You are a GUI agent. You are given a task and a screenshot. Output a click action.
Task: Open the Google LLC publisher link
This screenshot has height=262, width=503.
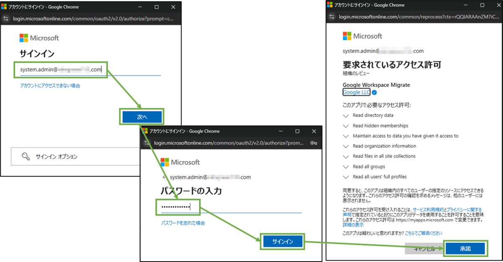[356, 92]
